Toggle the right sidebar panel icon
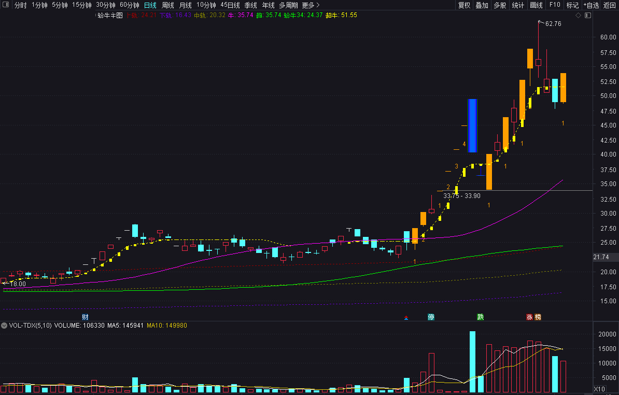This screenshot has width=619, height=395. point(588,16)
